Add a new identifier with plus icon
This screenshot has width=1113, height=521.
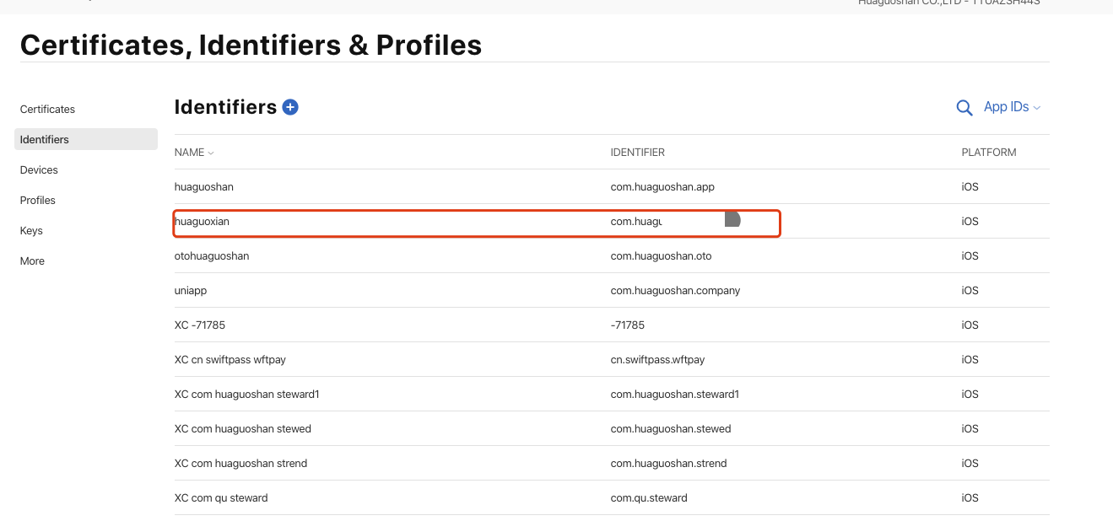pyautogui.click(x=290, y=107)
